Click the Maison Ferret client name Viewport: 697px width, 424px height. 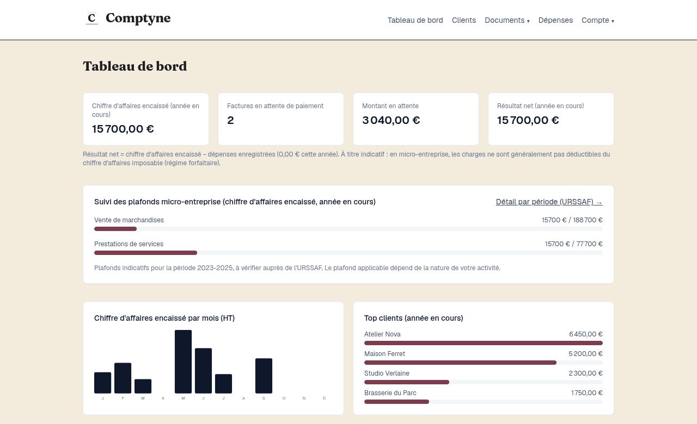click(x=384, y=354)
